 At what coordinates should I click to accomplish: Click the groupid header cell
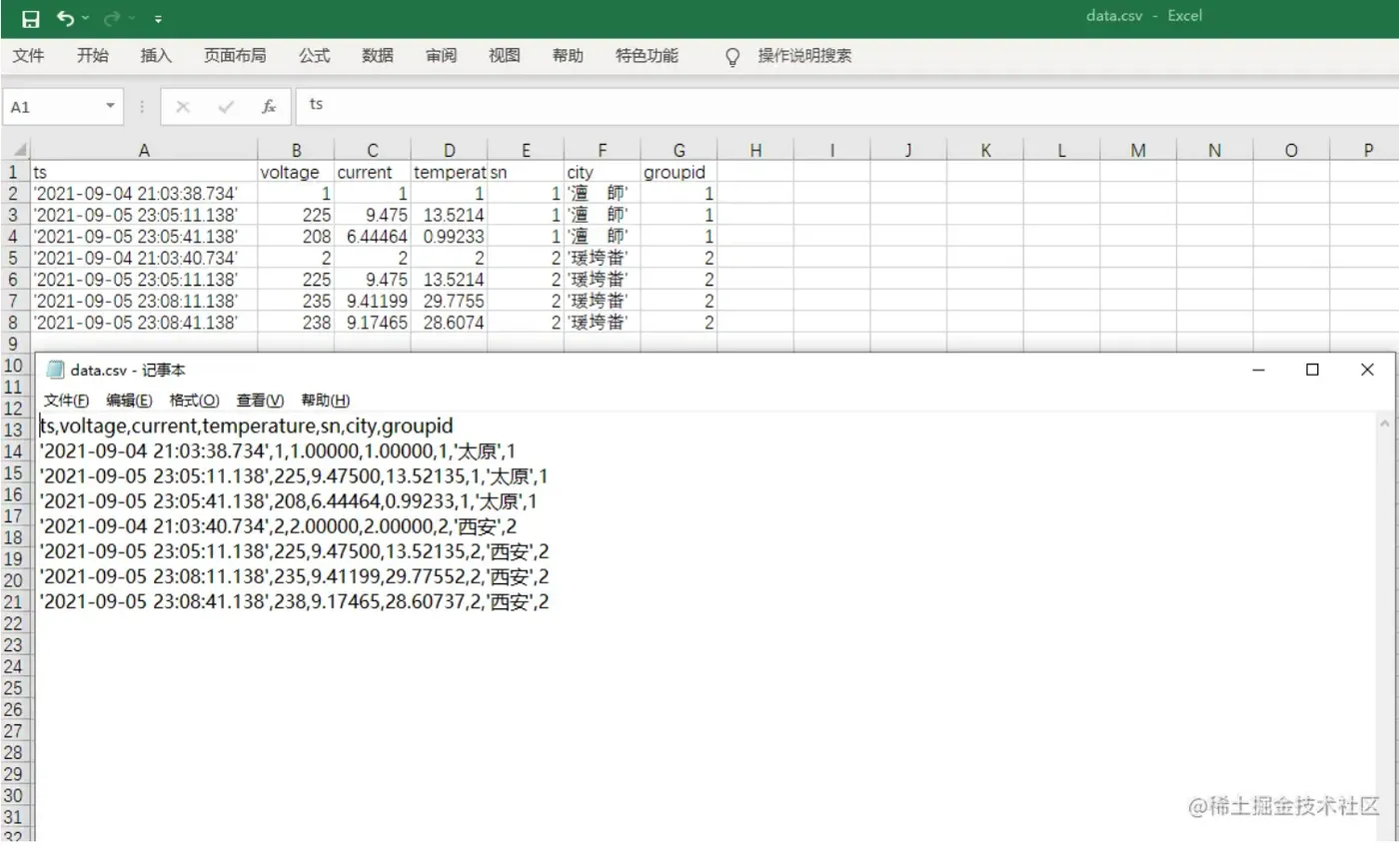pyautogui.click(x=679, y=172)
